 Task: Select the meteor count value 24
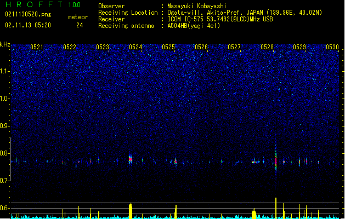pyautogui.click(x=80, y=25)
